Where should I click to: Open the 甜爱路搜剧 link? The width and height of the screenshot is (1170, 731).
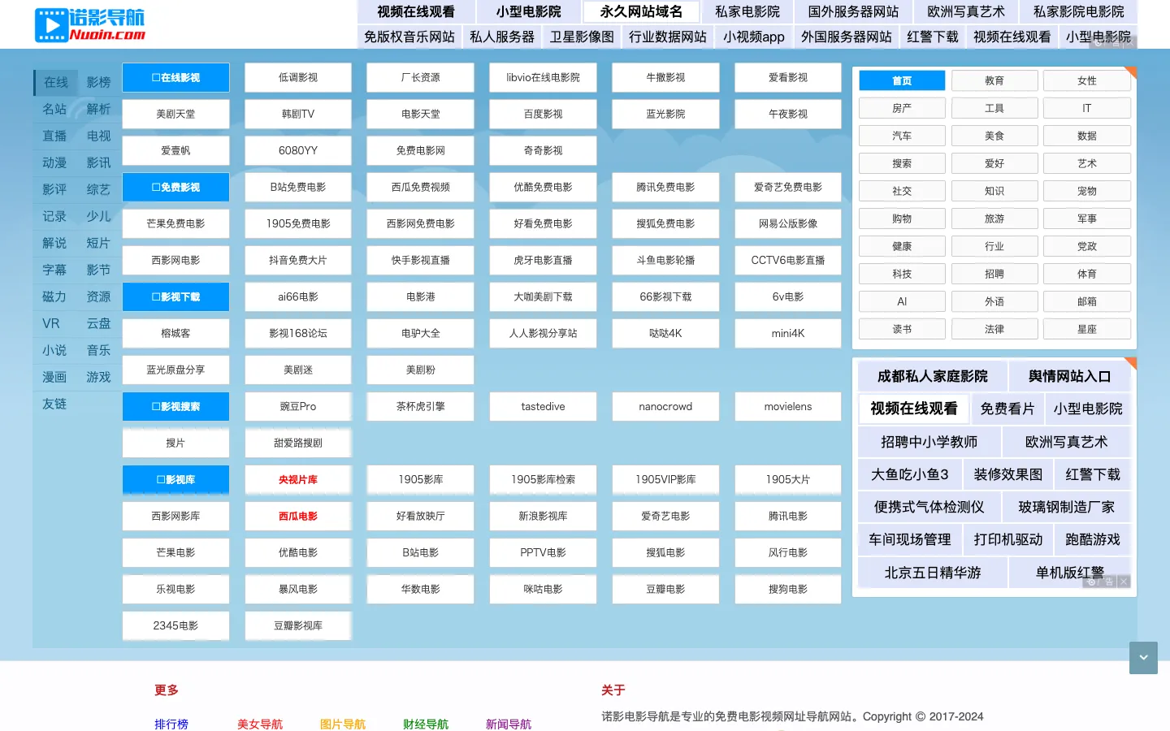298,443
